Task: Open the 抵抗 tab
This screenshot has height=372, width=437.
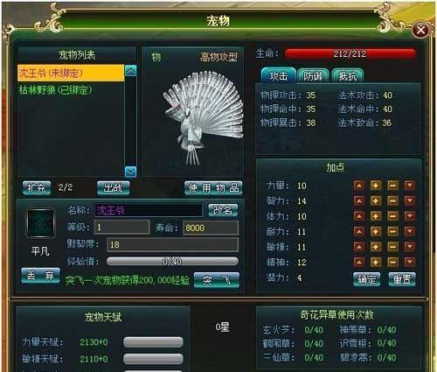Action: (348, 76)
